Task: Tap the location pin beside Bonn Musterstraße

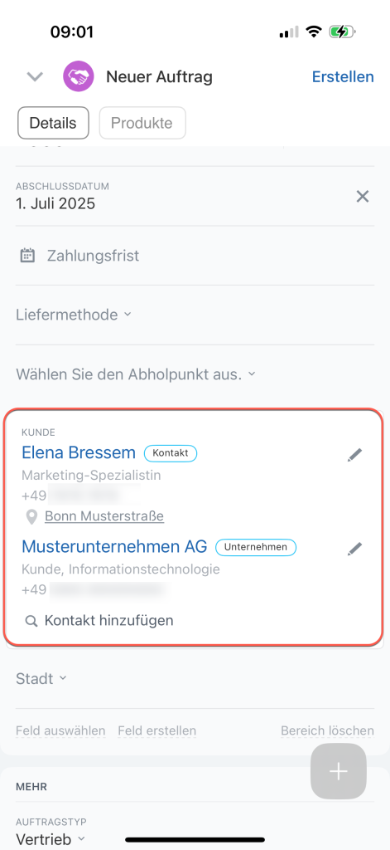Action: coord(32,516)
